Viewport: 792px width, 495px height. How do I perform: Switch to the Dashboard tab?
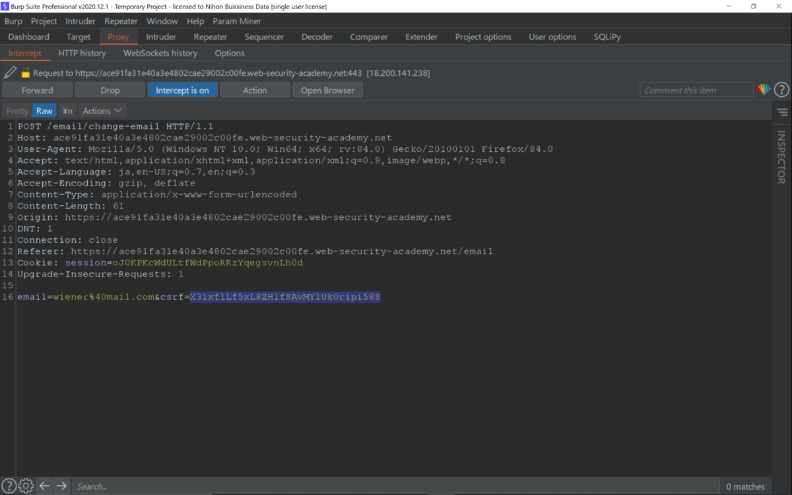coord(29,37)
